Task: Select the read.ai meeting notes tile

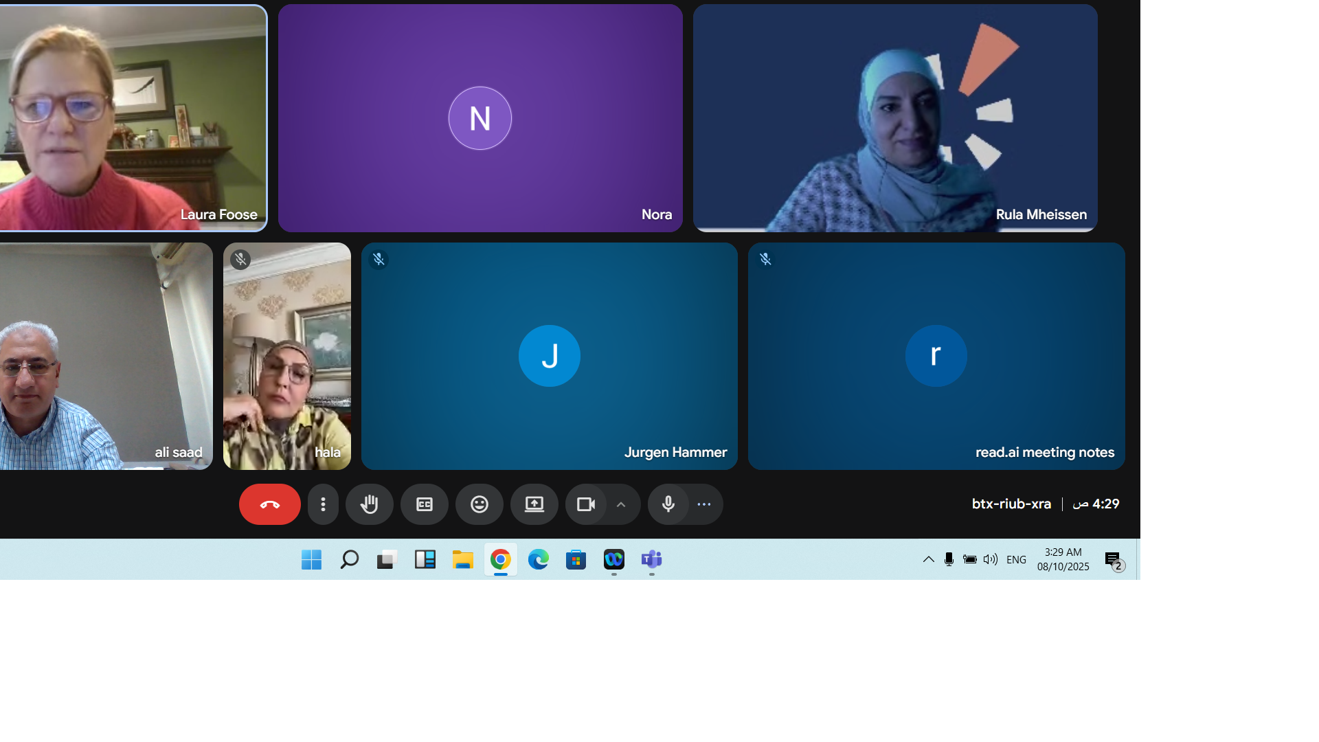Action: [x=936, y=356]
